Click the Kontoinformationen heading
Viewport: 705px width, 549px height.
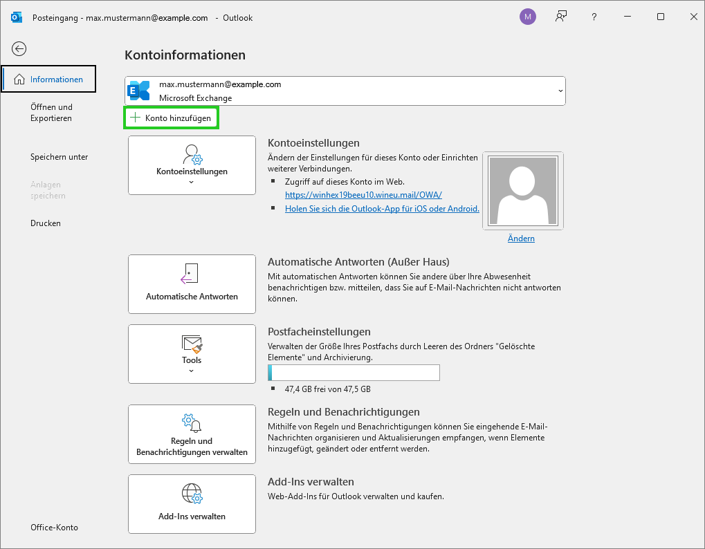185,55
